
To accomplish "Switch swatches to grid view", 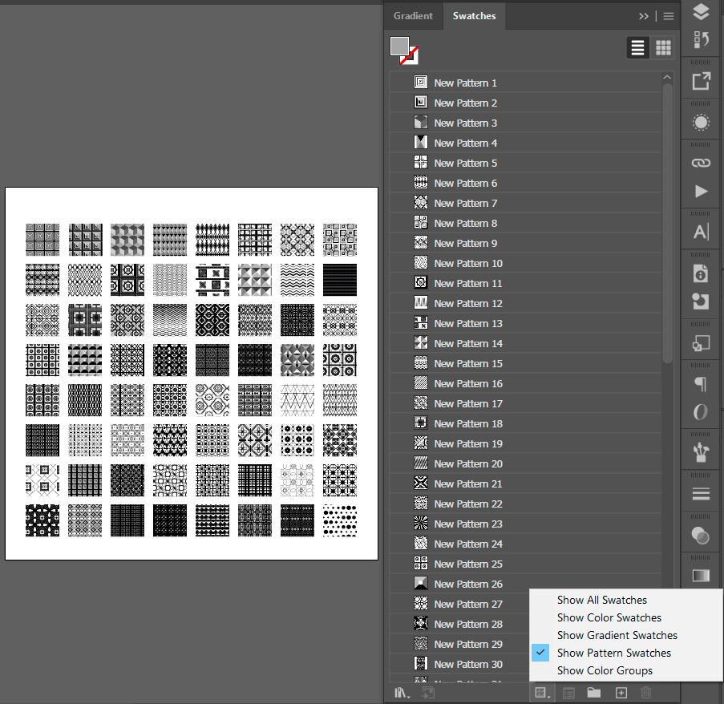I will [x=662, y=47].
